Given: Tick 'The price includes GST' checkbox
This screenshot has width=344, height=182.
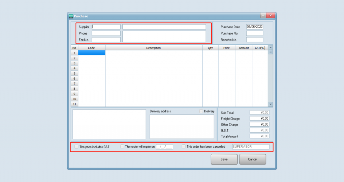Looking at the screenshot, I should click(x=77, y=147).
